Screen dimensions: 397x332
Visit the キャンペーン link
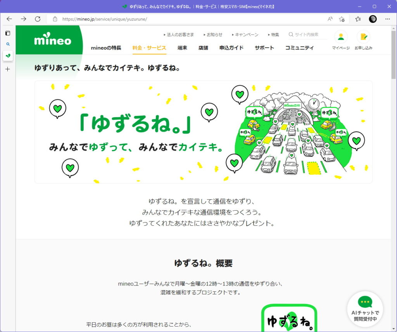(x=245, y=35)
